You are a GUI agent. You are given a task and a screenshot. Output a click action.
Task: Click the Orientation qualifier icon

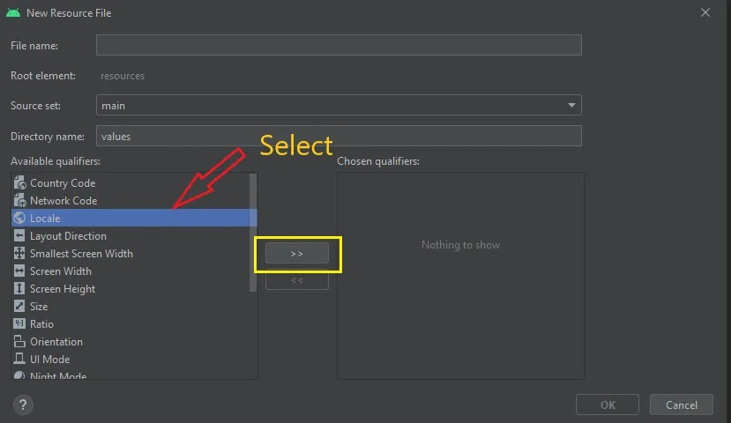click(x=19, y=341)
